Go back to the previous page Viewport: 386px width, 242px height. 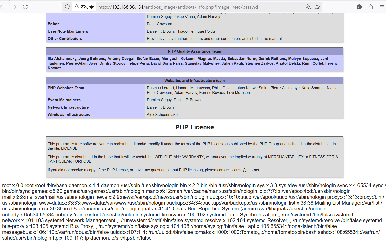click(3, 7)
